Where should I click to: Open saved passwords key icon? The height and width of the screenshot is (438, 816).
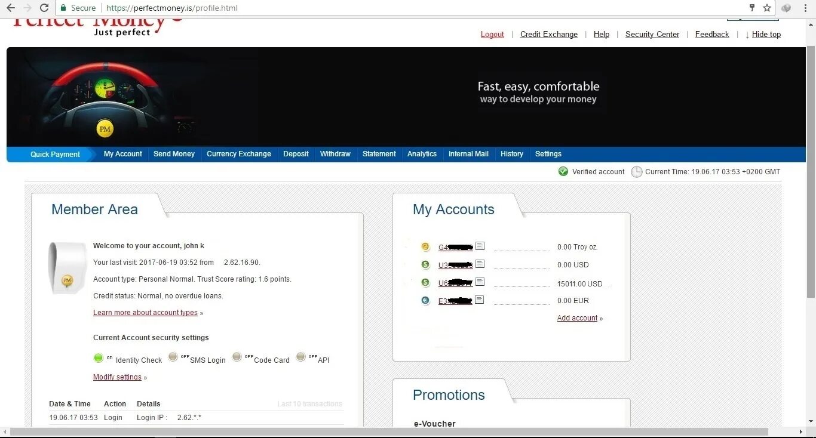tap(752, 8)
